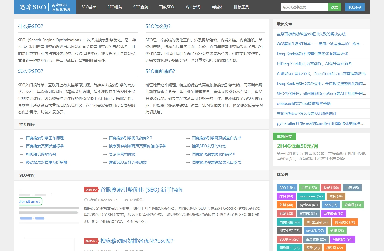Select the url优化 (27) tag
This screenshot has height=251, width=384.
click(315, 231)
